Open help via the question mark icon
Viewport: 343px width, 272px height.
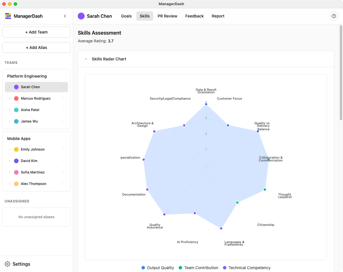coord(334,16)
